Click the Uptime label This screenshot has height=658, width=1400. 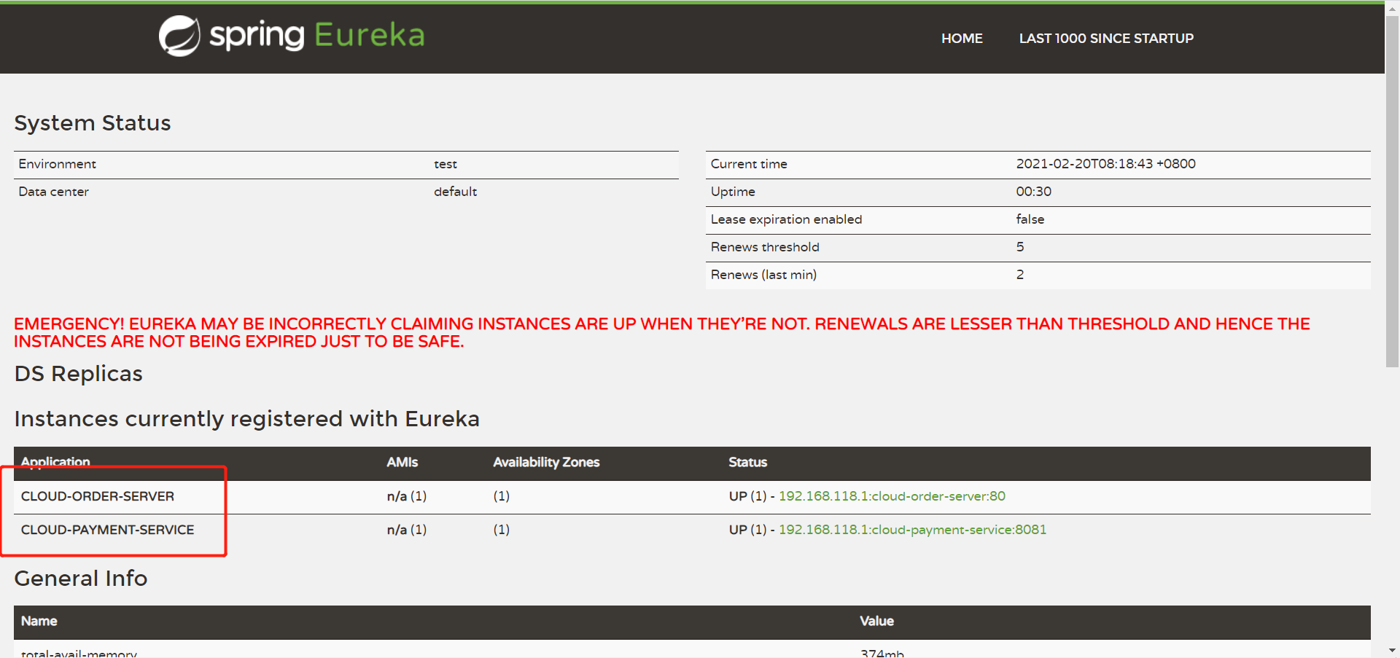(x=733, y=192)
